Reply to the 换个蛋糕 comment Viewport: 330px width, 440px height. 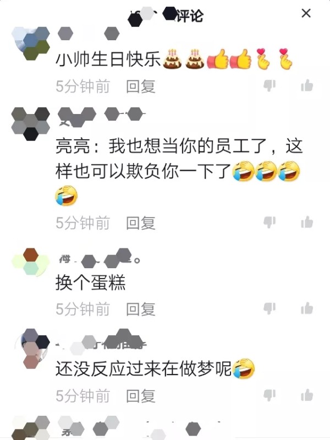click(x=140, y=309)
